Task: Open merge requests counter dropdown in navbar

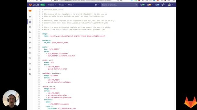Action: pyautogui.click(x=150, y=5)
